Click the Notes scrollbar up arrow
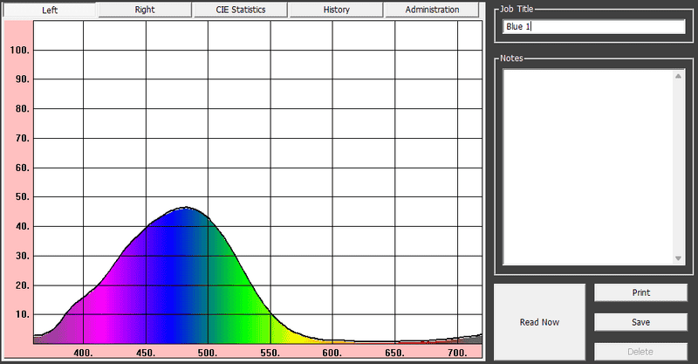Screen dimensions: 698x364 [678, 76]
